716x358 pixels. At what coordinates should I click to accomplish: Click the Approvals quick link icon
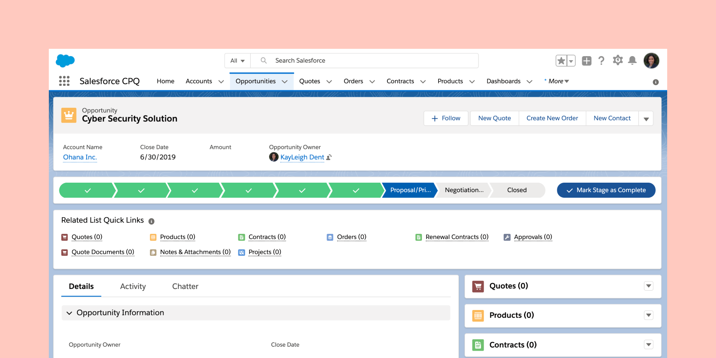(507, 237)
